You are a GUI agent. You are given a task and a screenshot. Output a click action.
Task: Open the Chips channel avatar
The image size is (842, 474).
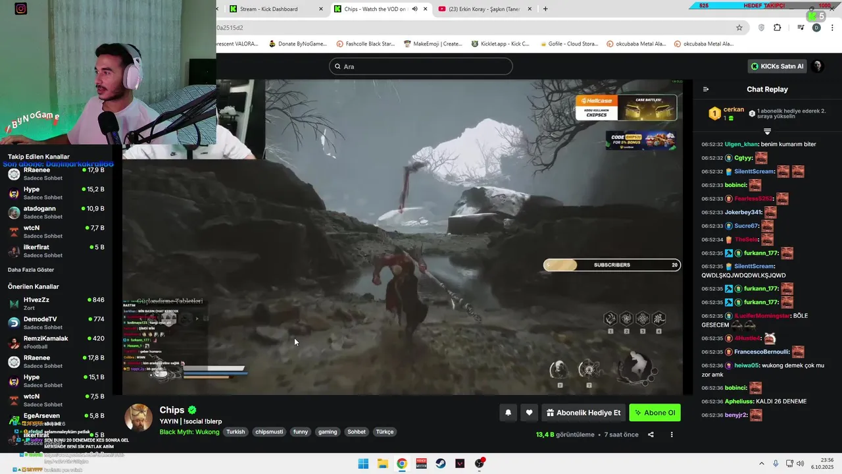click(139, 418)
